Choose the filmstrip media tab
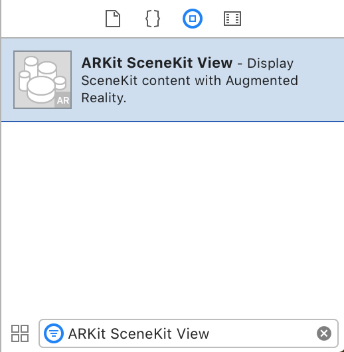 tap(232, 19)
